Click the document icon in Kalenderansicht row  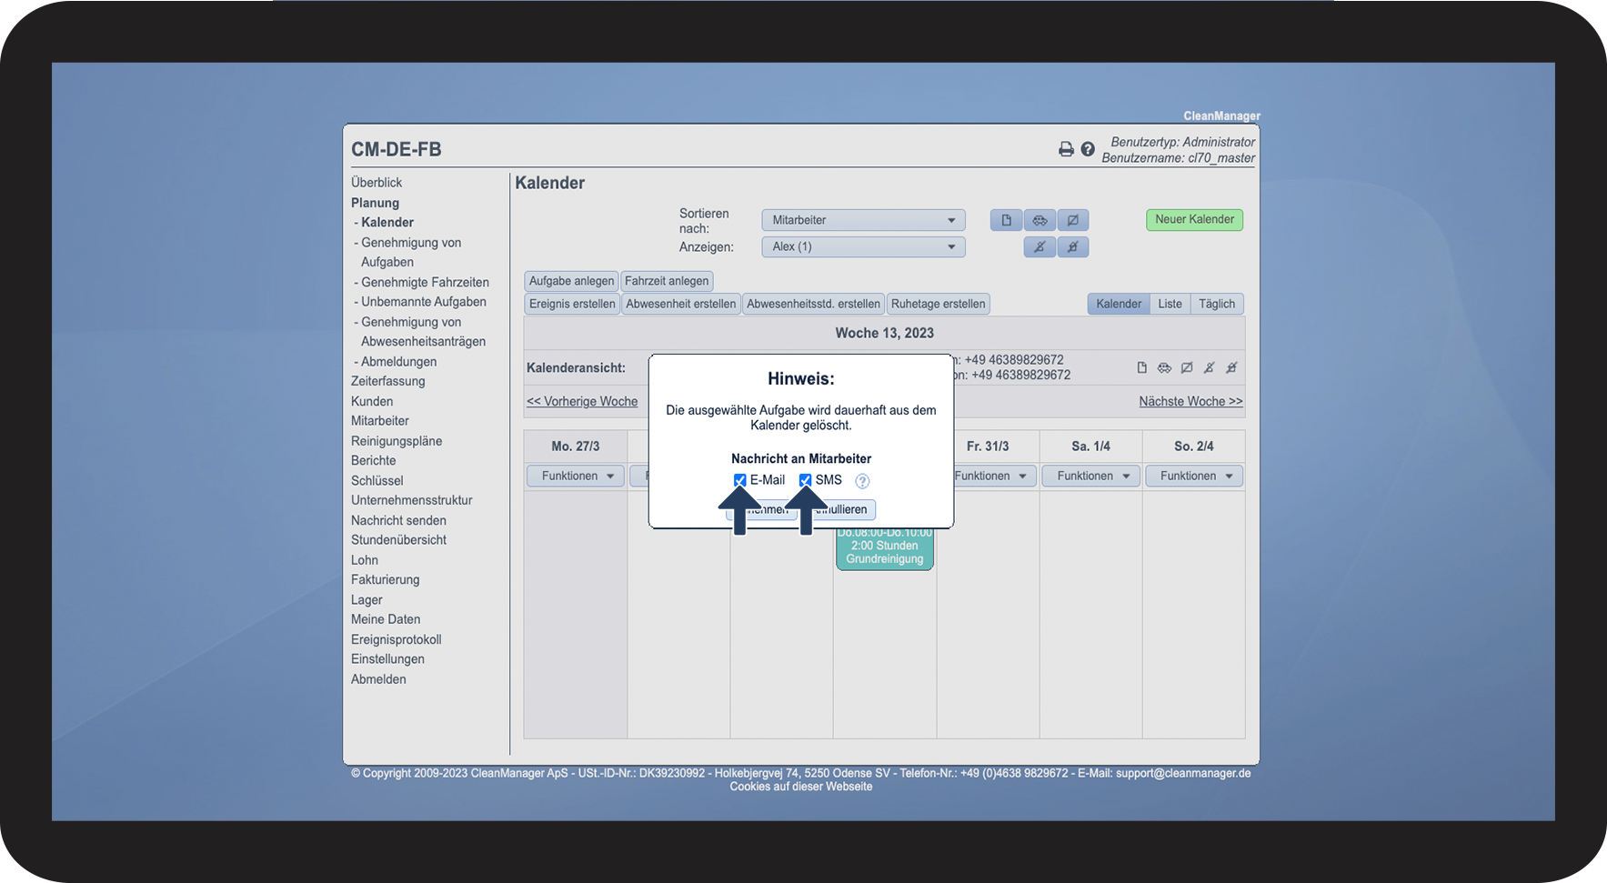pos(1142,367)
